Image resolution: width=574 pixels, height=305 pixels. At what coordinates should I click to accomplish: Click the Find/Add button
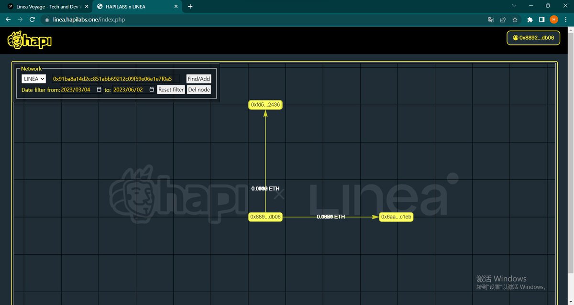coord(199,79)
